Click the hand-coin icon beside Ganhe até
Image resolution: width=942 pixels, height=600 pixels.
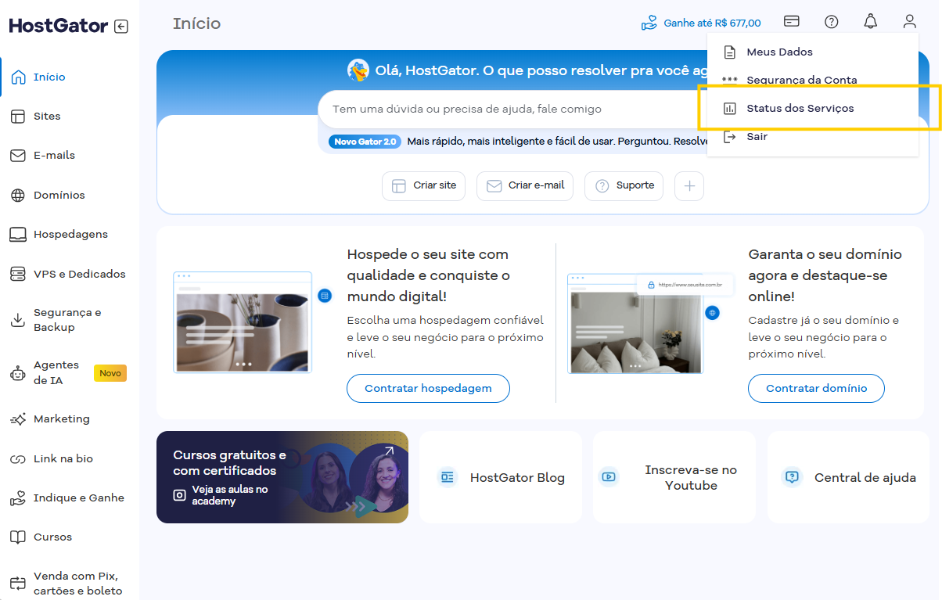649,23
